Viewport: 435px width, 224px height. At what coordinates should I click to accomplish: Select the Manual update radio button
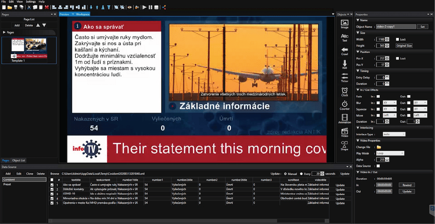pos(285,174)
